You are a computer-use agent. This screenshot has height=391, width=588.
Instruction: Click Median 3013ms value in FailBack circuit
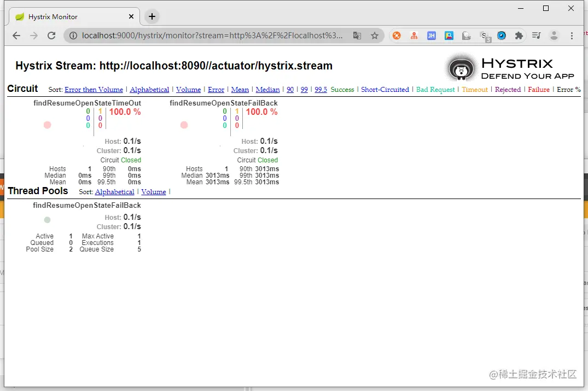tap(218, 176)
